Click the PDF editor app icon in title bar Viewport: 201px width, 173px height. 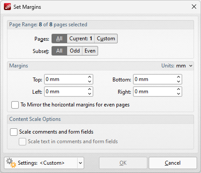[x=7, y=7]
